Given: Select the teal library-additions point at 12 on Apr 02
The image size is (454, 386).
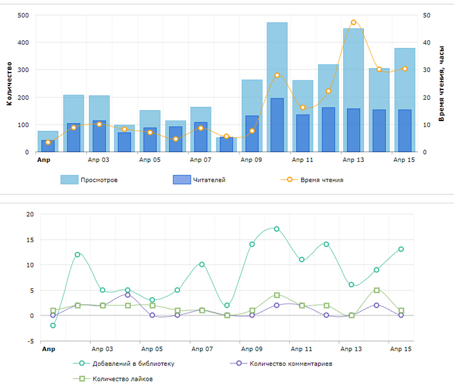Looking at the screenshot, I should coord(77,255).
